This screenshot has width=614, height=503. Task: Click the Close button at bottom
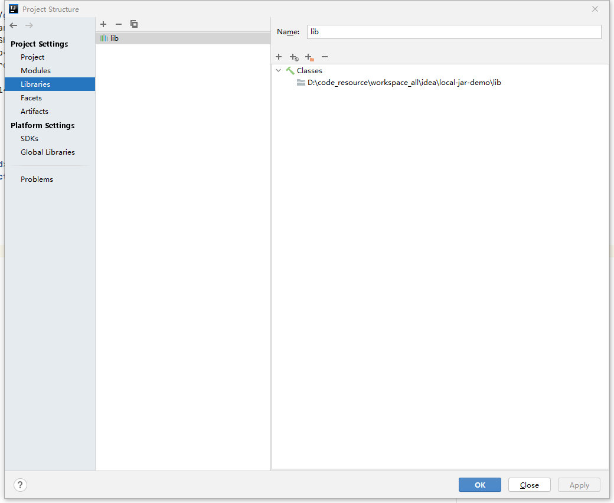529,485
